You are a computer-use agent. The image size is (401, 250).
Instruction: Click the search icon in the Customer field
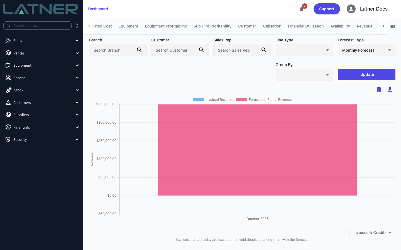(x=202, y=50)
